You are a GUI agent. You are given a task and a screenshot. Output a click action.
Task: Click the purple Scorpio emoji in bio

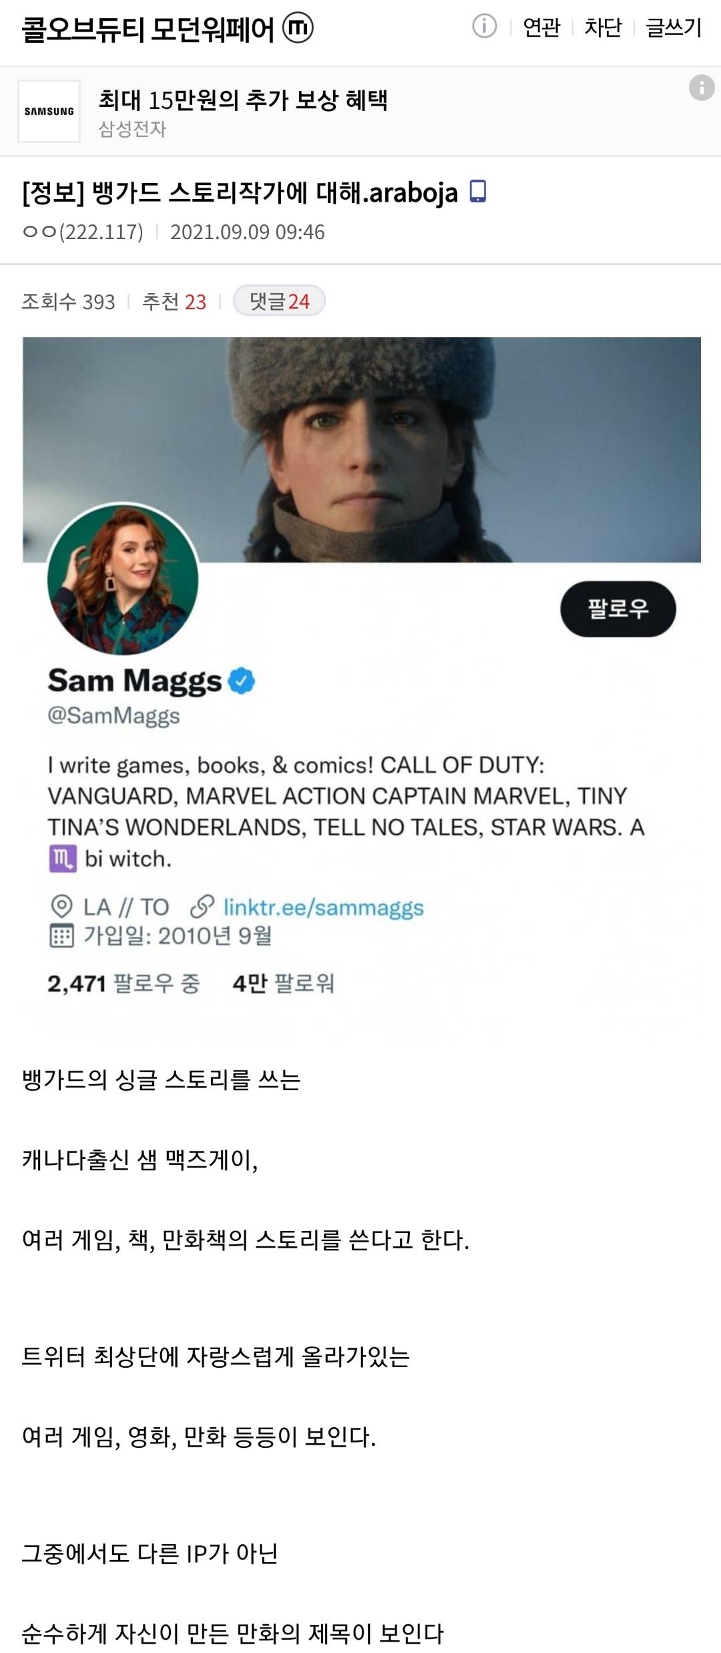(x=62, y=858)
